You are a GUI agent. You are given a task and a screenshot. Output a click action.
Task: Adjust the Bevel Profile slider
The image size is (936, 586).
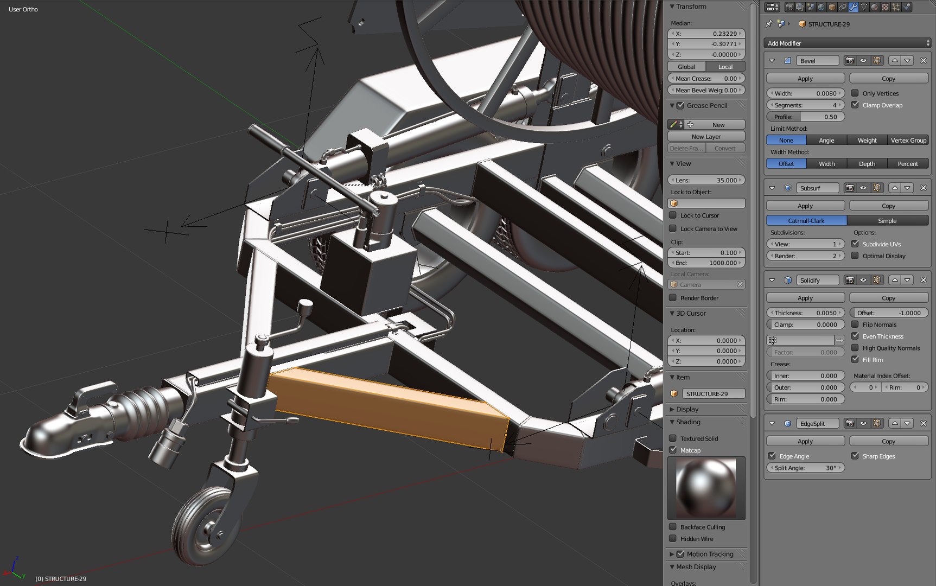pyautogui.click(x=805, y=117)
